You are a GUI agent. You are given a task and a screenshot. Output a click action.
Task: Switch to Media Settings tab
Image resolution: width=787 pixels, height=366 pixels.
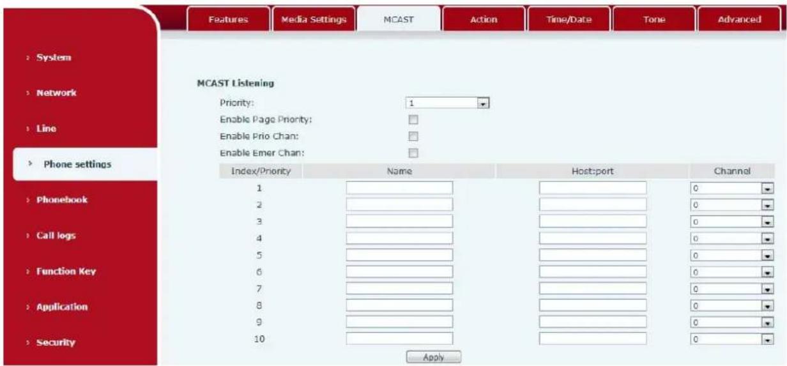coord(314,19)
